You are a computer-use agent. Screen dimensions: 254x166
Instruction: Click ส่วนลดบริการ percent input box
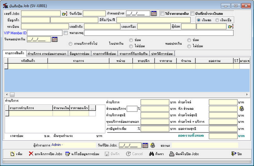pos(132,109)
